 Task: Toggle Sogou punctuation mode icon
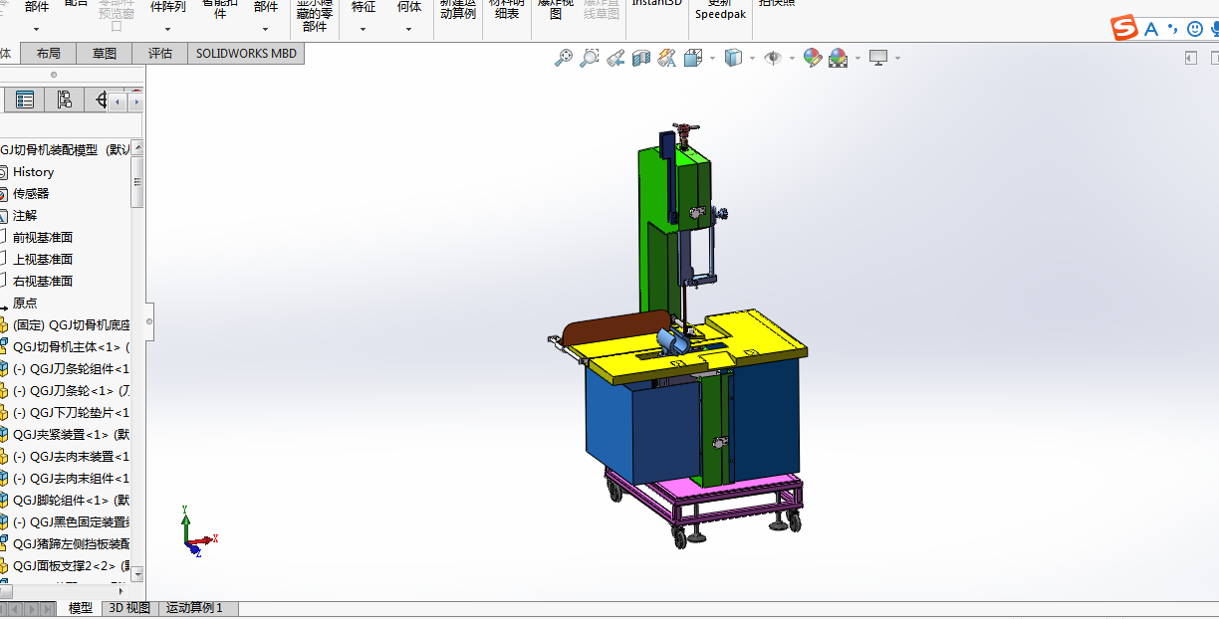[x=1173, y=29]
